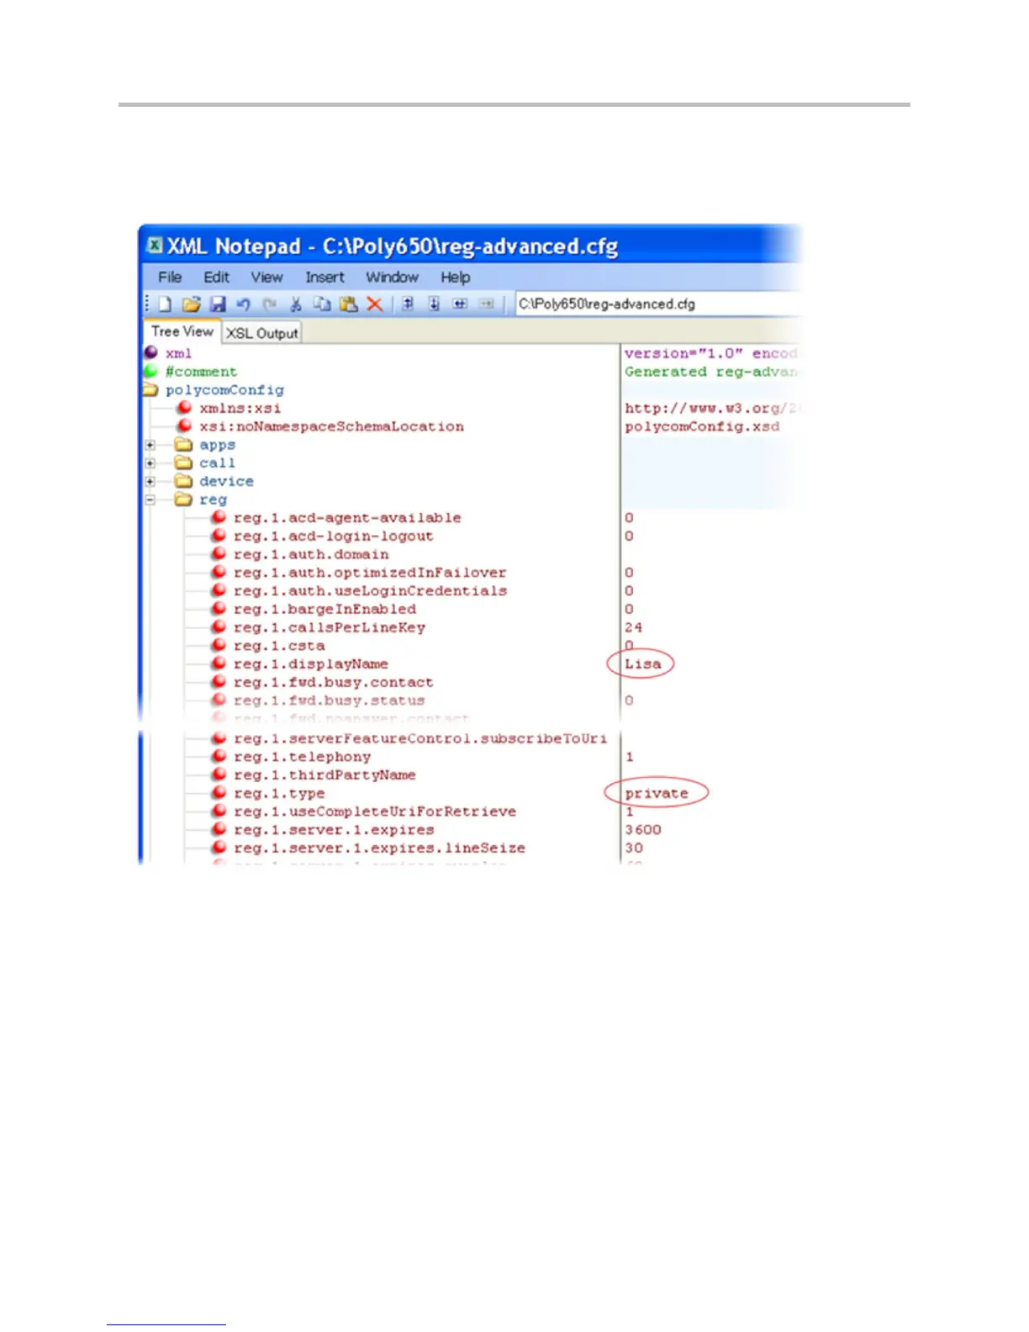Select reg.1.fwd.busy.contact in the tree
Viewport: 1029px width, 1332px height.
[334, 682]
